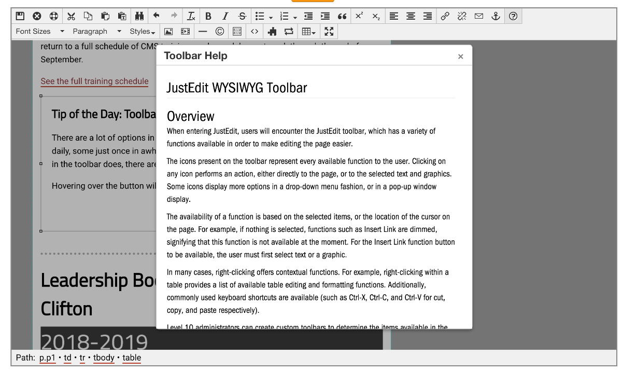Increase indent of the paragraph
This screenshot has width=622, height=371.
(x=324, y=17)
